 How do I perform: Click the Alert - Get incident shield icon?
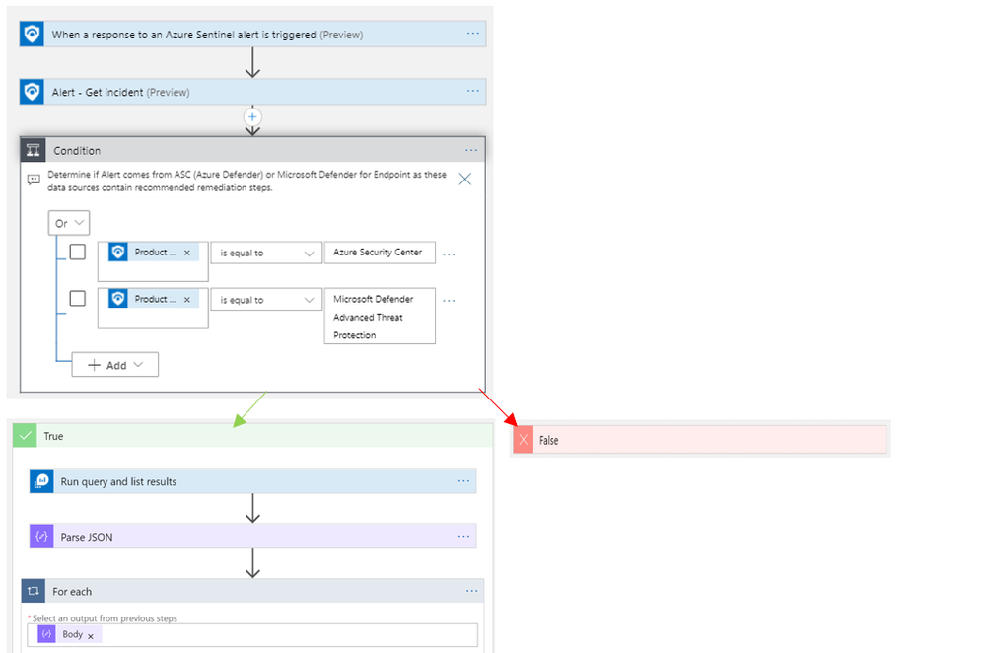32,92
